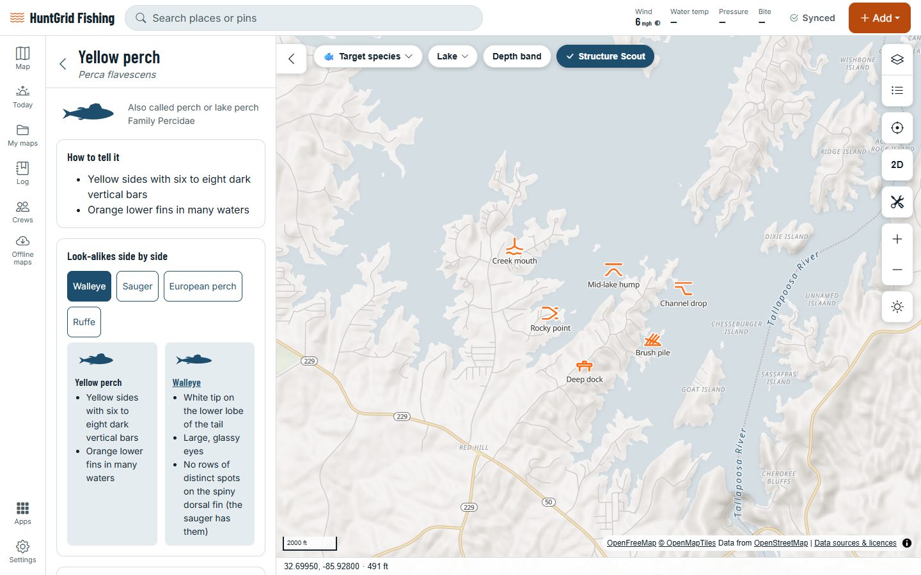Select Walleye look-alike tab
Viewport: 921px width, 575px height.
(89, 286)
